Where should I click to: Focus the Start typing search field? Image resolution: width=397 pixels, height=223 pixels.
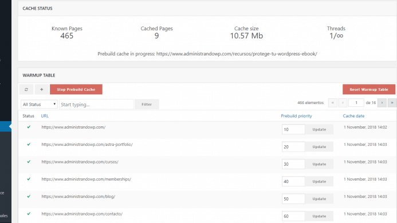(x=96, y=105)
